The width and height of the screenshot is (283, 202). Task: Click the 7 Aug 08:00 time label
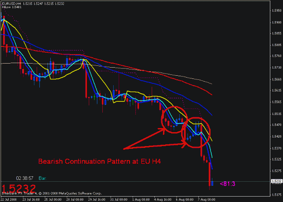tap(206, 199)
